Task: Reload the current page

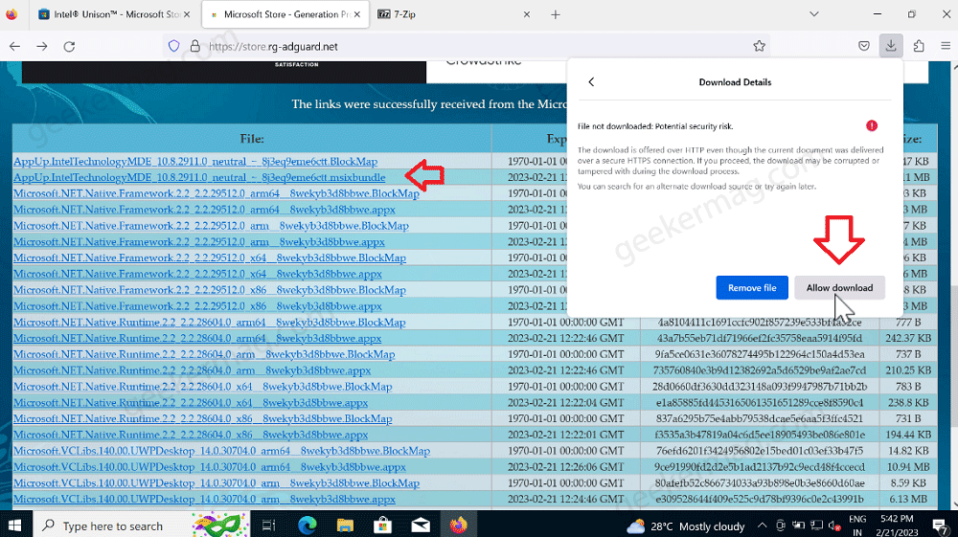Action: 69,46
